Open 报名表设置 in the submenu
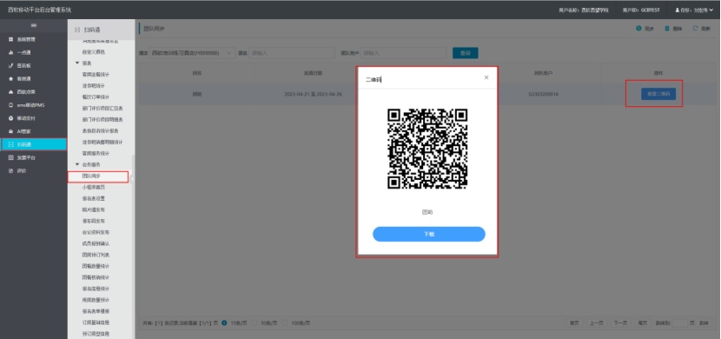This screenshot has width=721, height=339. click(x=93, y=199)
